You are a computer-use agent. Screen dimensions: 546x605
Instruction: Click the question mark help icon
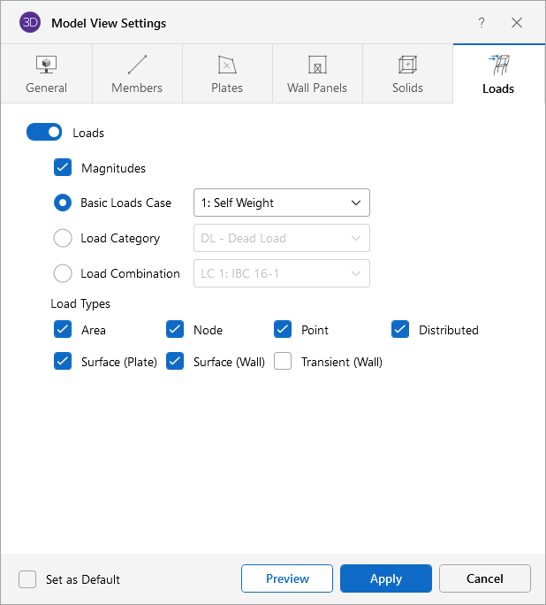click(482, 23)
